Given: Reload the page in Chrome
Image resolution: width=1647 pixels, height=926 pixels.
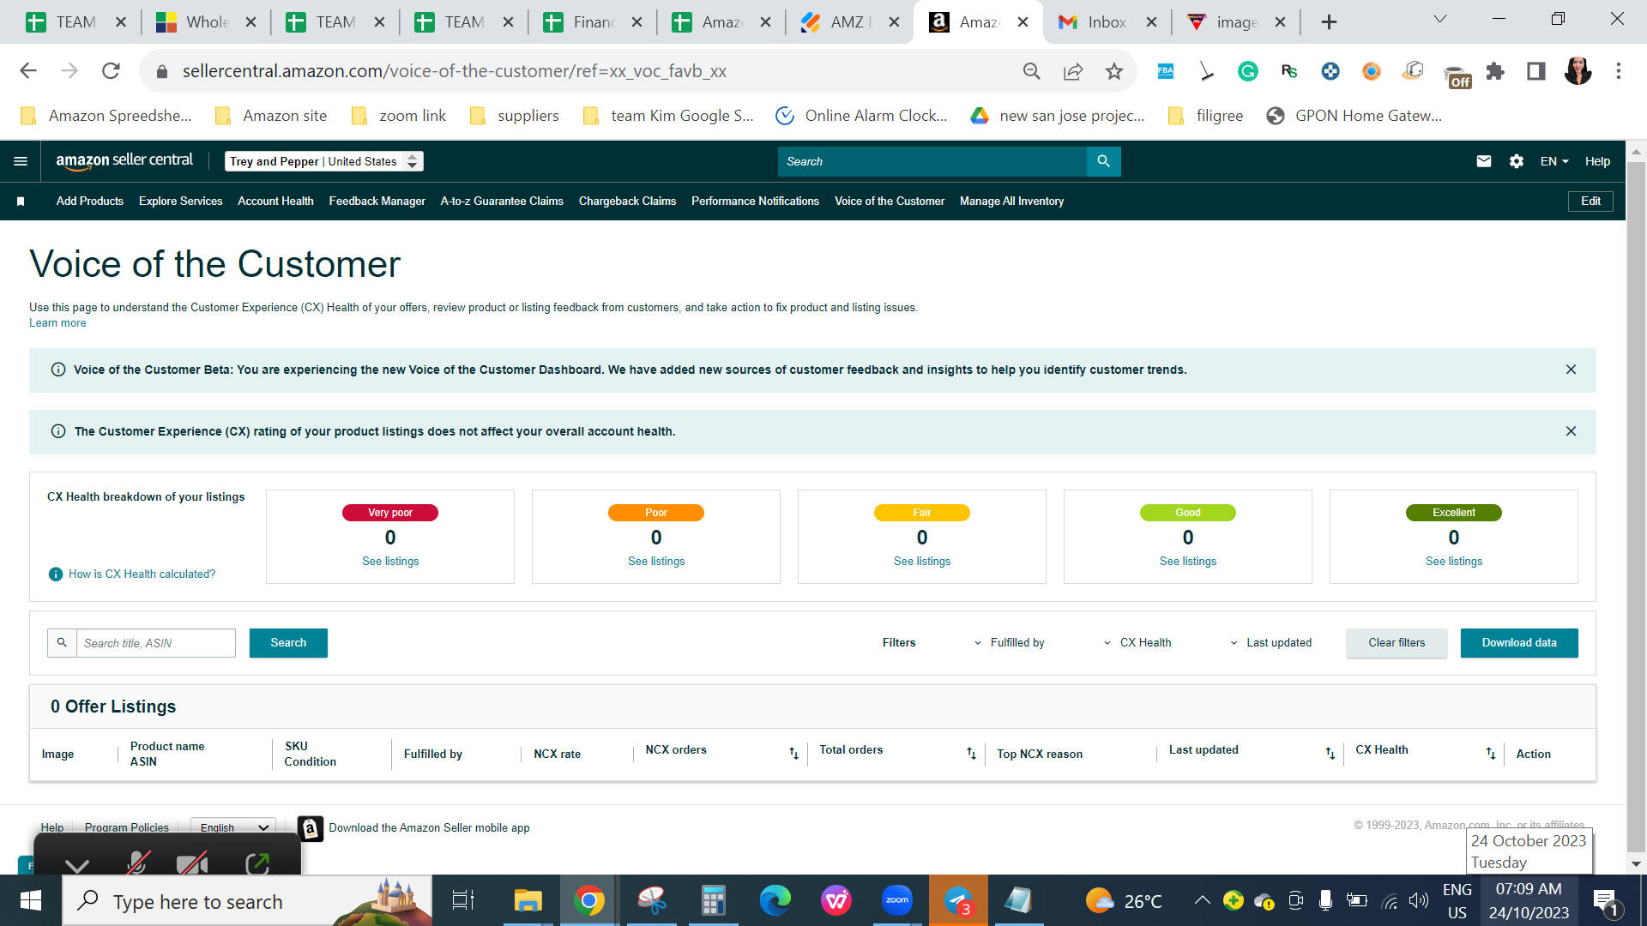Looking at the screenshot, I should pos(111,71).
